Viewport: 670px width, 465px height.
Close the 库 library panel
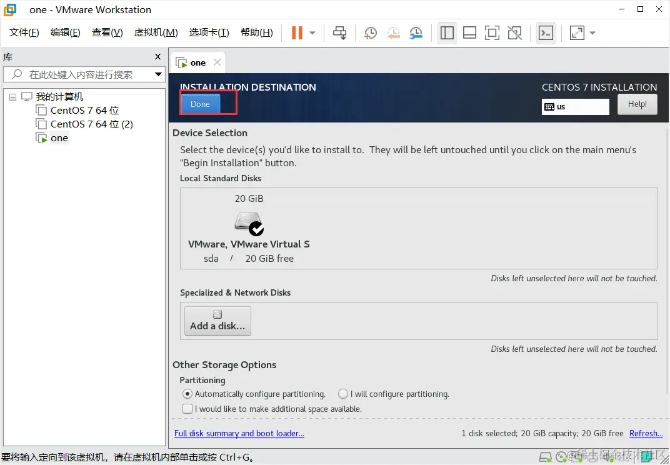tap(157, 57)
